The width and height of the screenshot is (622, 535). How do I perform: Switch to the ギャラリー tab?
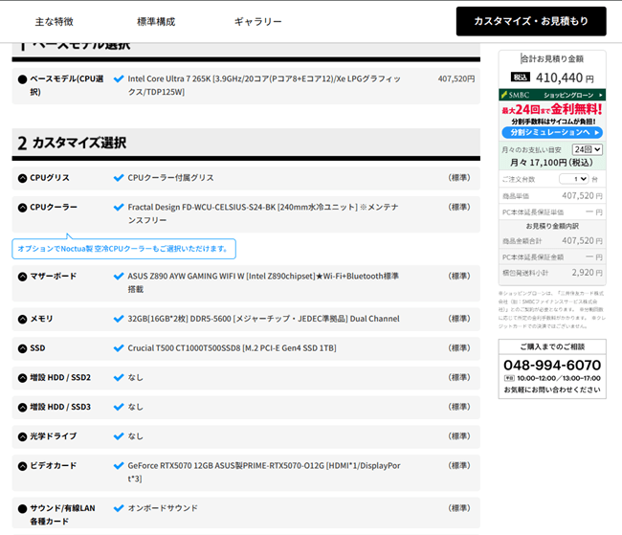click(x=257, y=21)
